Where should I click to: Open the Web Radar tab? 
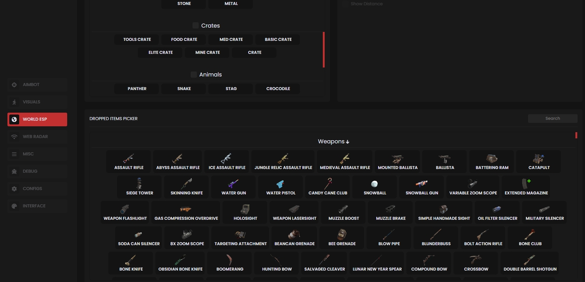click(x=37, y=137)
